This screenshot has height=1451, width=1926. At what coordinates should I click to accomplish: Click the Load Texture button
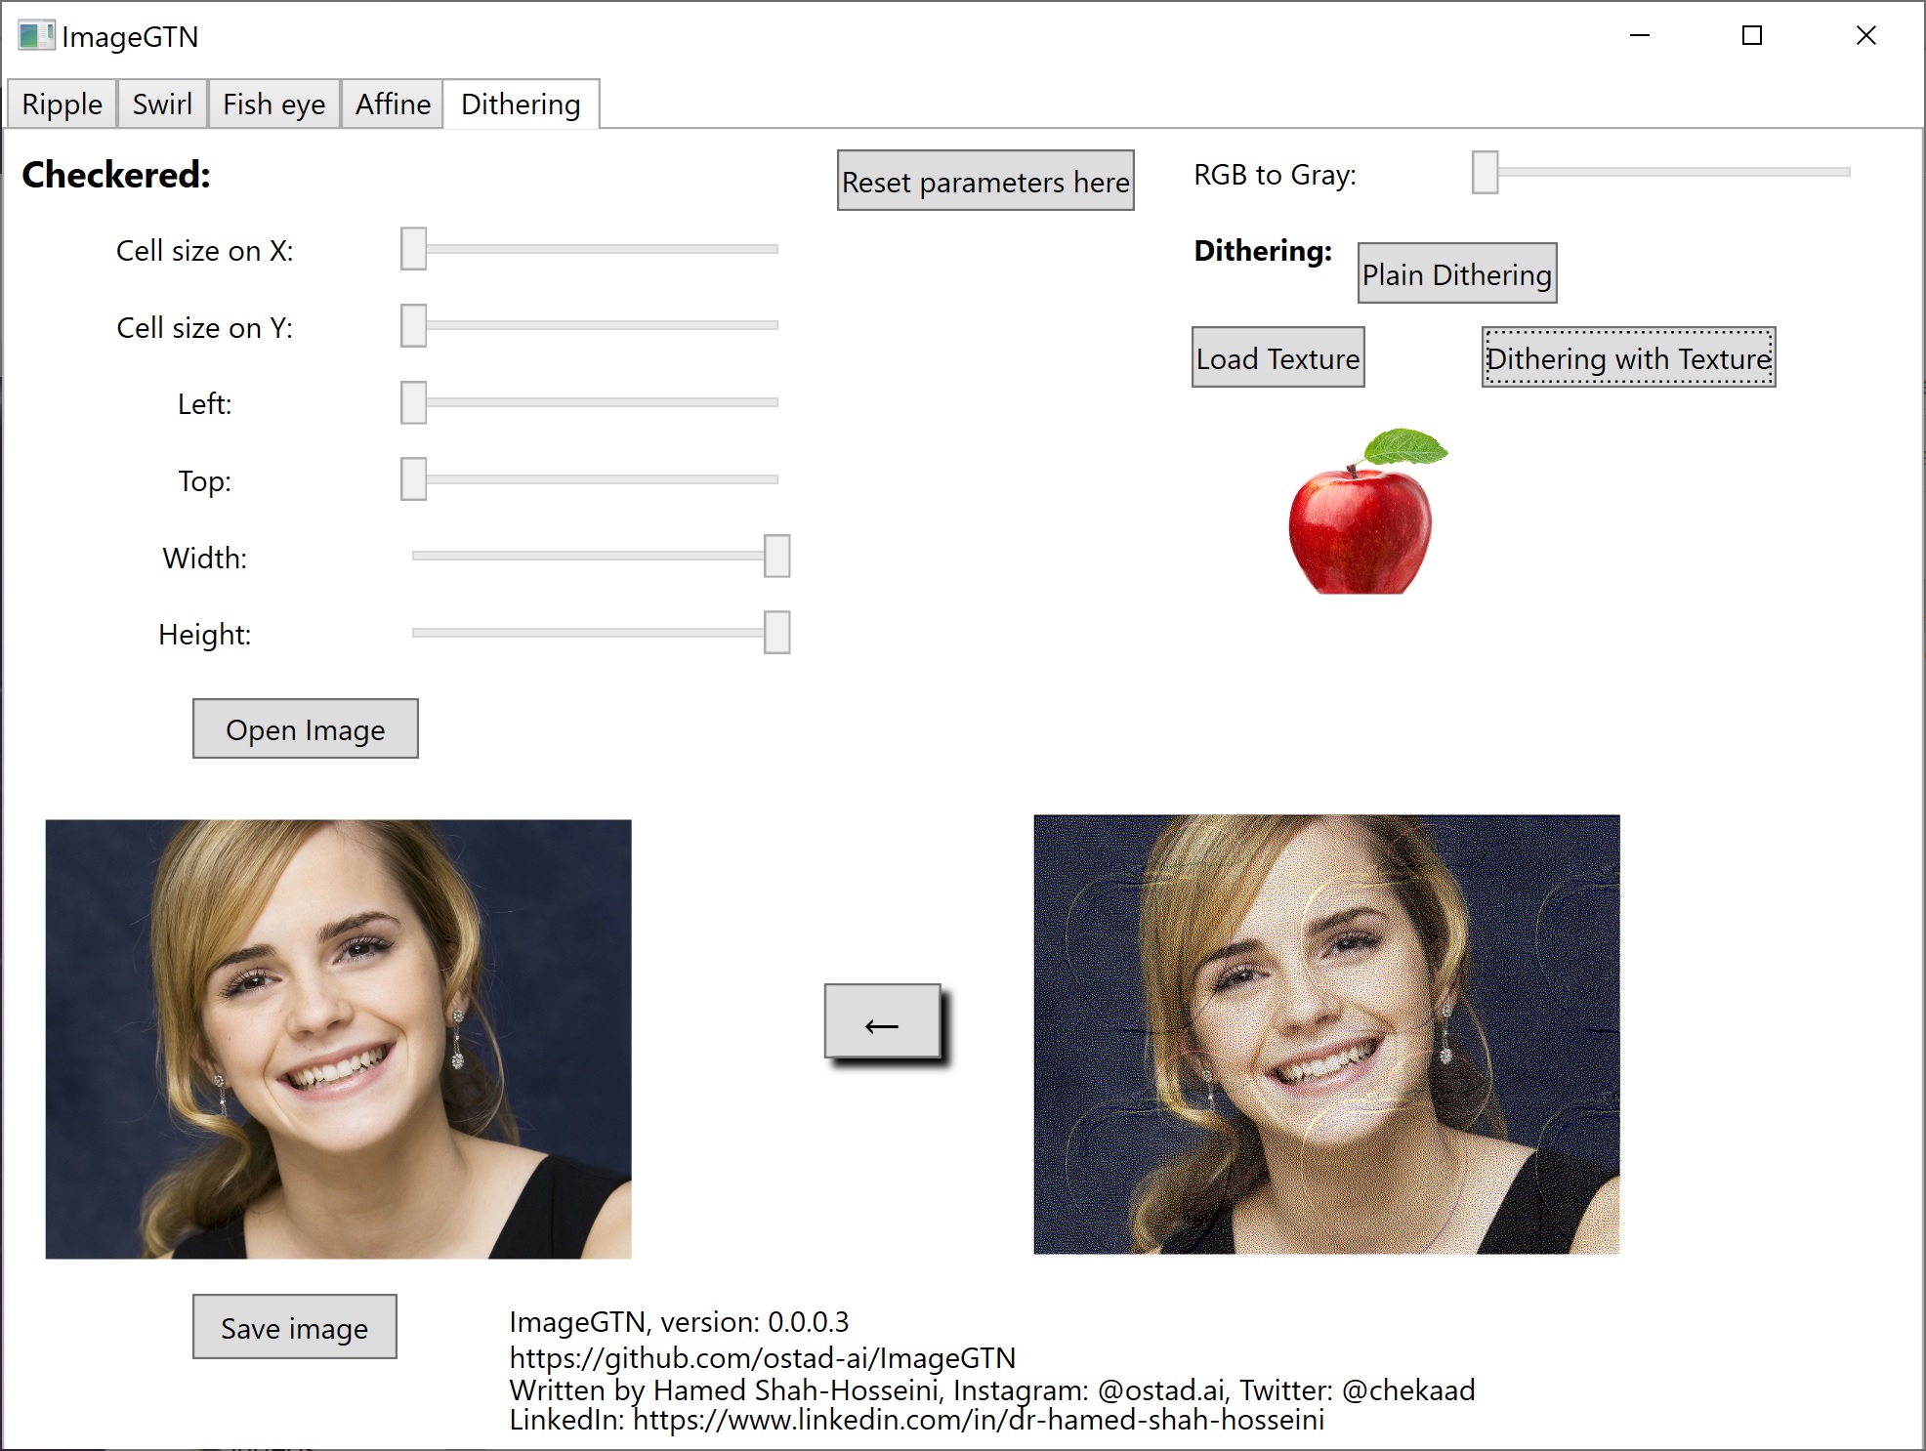[x=1277, y=358]
